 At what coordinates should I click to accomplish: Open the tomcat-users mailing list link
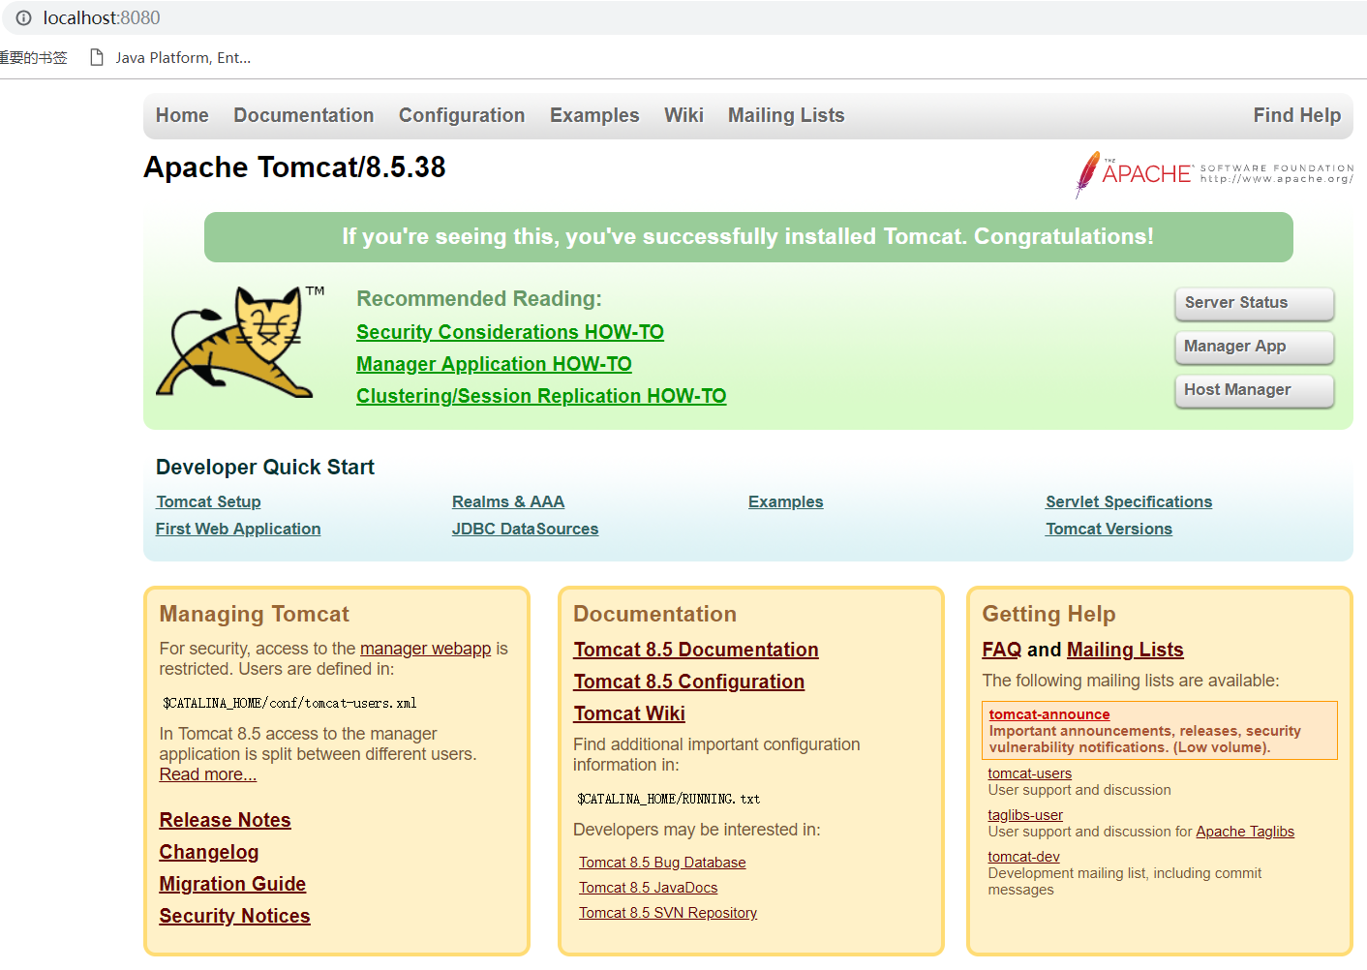point(1030,773)
